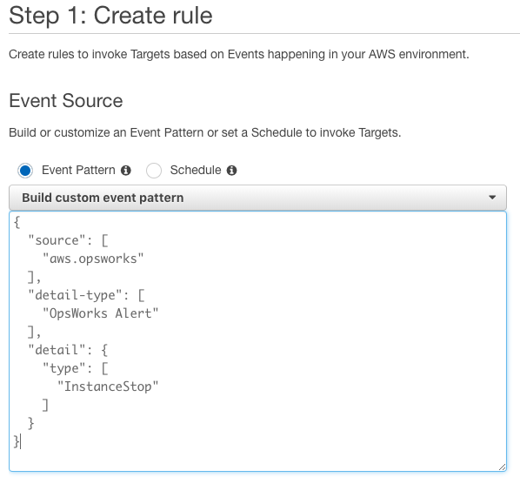This screenshot has width=520, height=484.
Task: Click the "OpsWorks Alert" detail-type value
Action: 101,313
